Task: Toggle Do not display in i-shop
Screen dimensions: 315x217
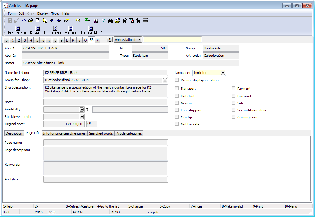Action: click(177, 80)
